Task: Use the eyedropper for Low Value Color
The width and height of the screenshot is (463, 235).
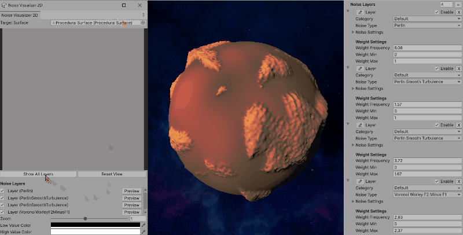Action: [x=144, y=225]
